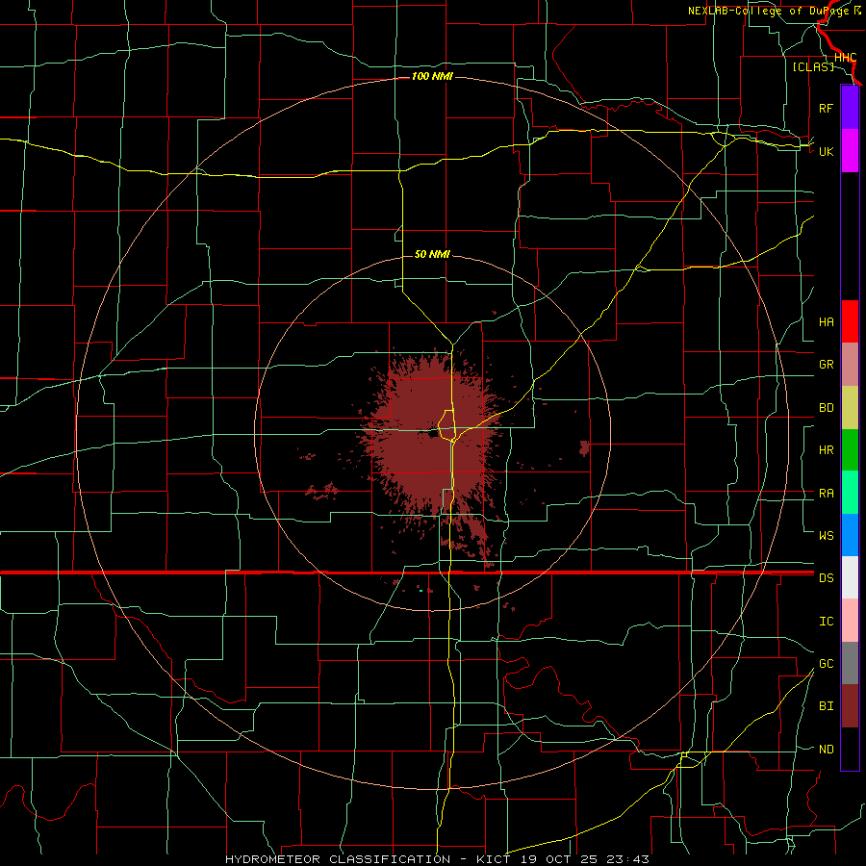This screenshot has height=866, width=866.
Task: Click the IC legend label
Action: pos(826,622)
